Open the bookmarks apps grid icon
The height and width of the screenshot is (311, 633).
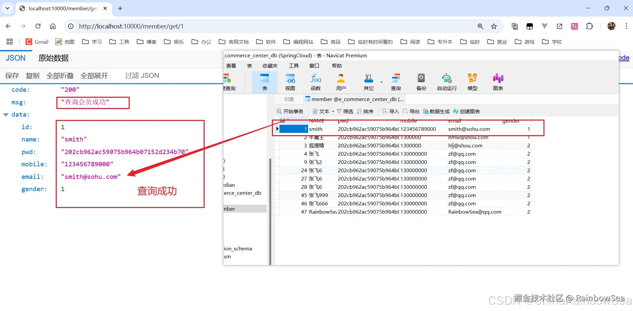tap(10, 42)
